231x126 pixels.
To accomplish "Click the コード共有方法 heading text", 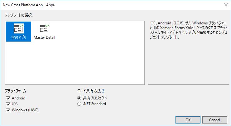I will pos(89,91).
